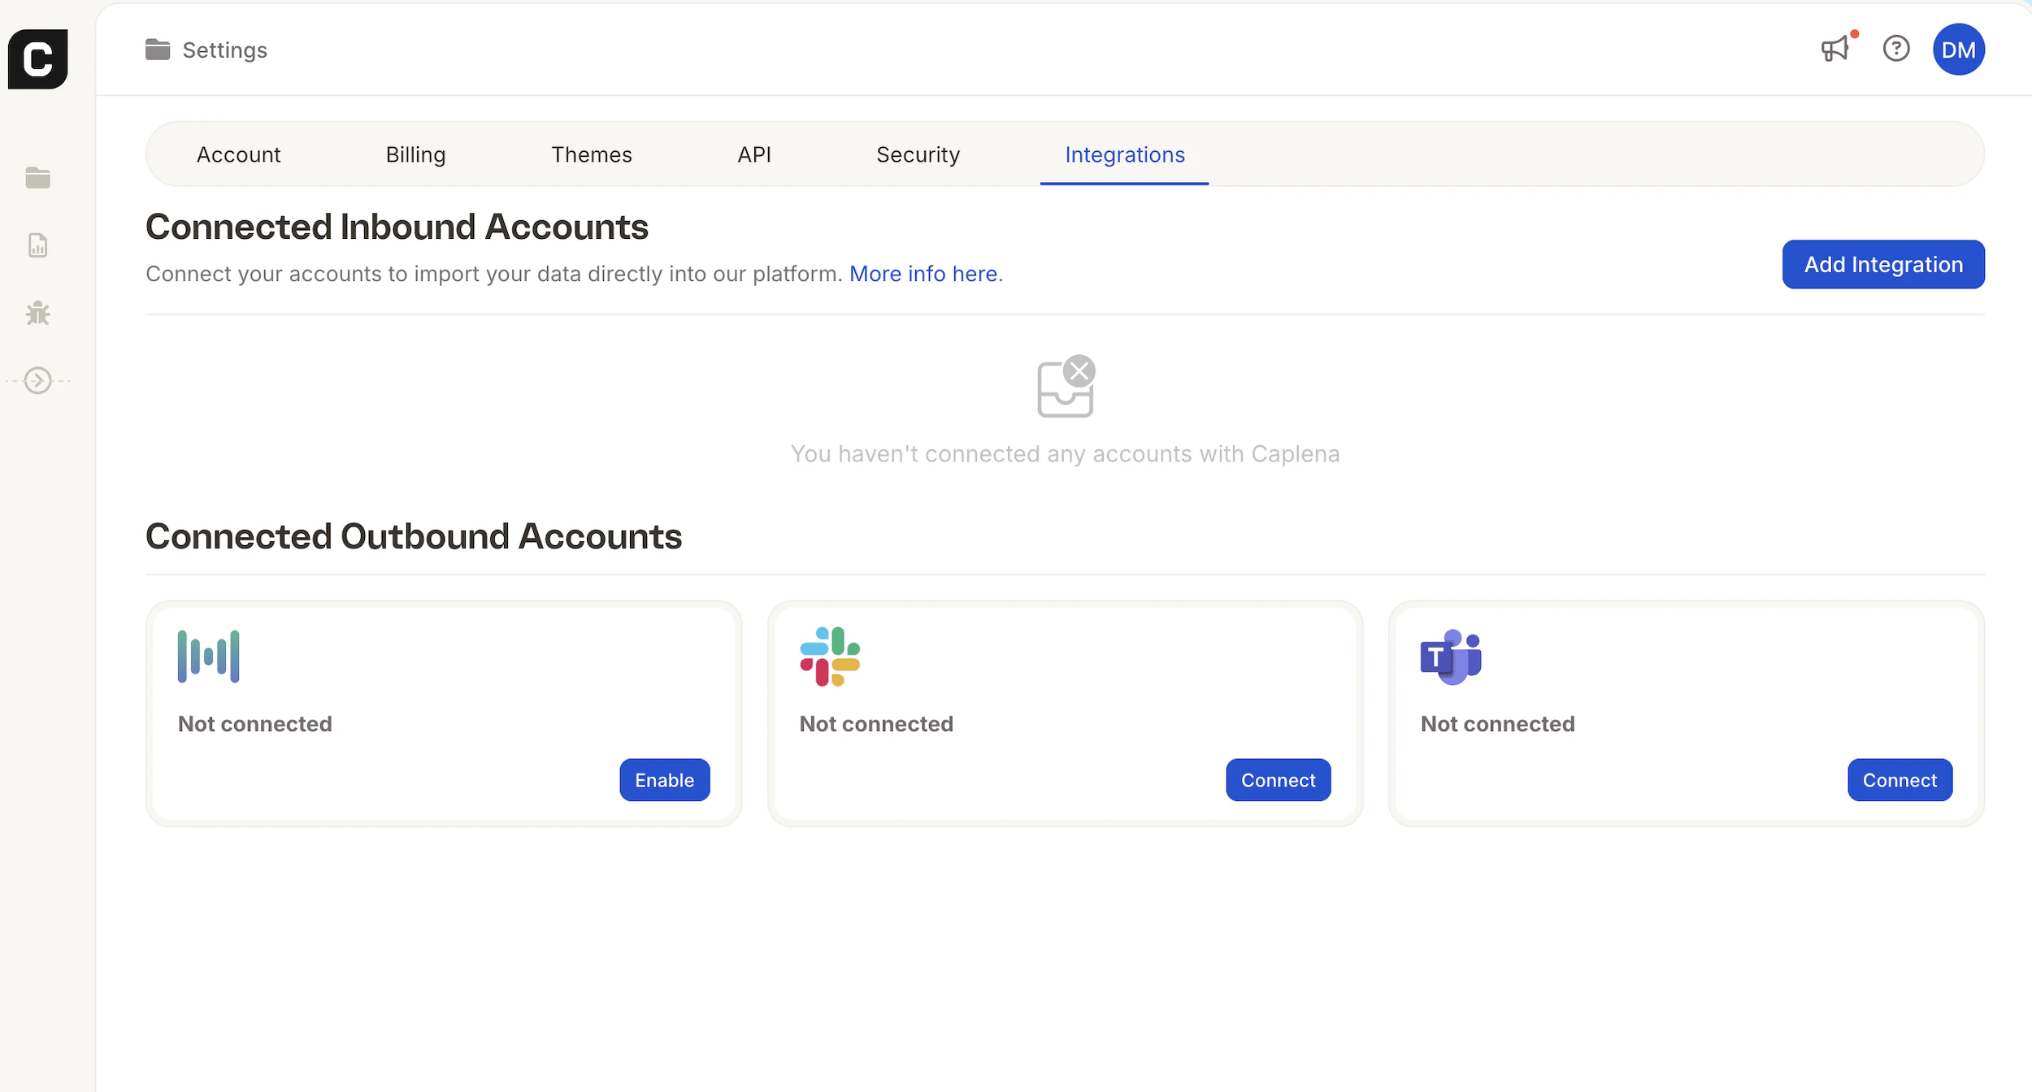2032x1092 pixels.
Task: Click the bug icon in sidebar
Action: click(37, 313)
